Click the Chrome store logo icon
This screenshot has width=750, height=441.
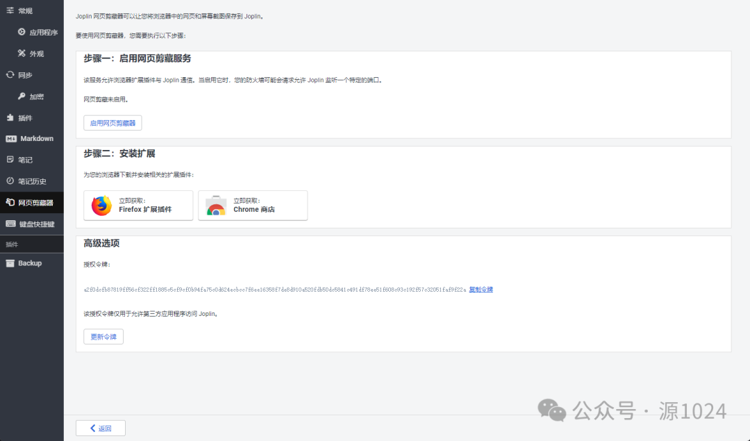(x=216, y=206)
